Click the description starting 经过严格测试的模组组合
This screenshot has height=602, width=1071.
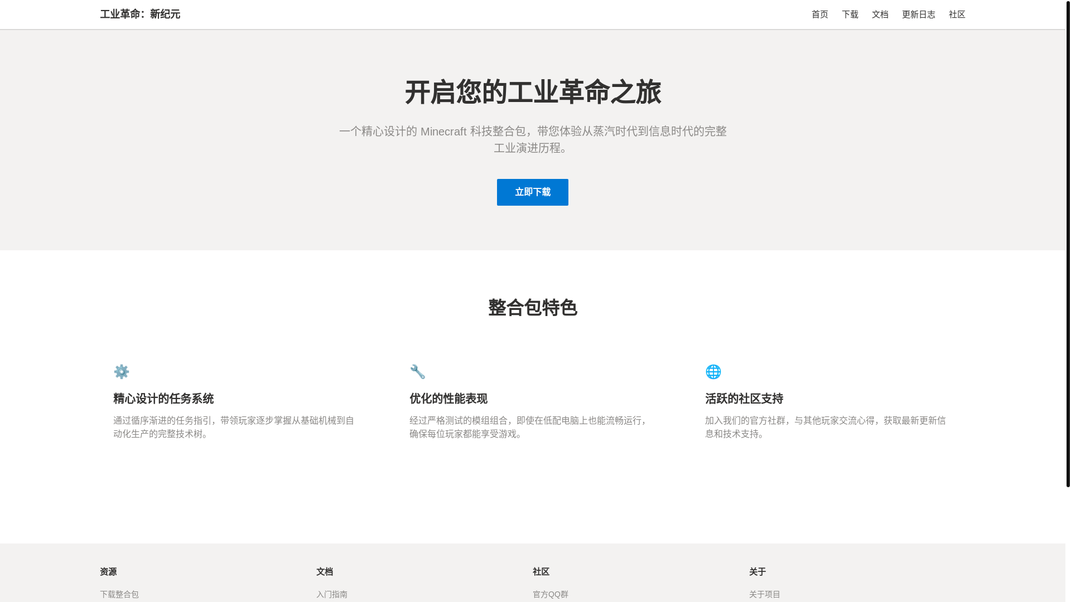529,427
